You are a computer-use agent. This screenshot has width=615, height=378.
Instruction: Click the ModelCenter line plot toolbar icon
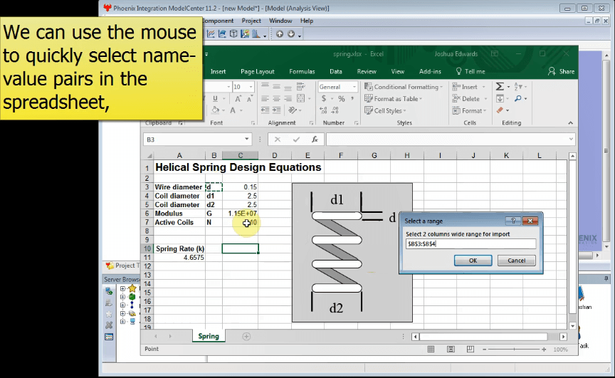(x=211, y=34)
